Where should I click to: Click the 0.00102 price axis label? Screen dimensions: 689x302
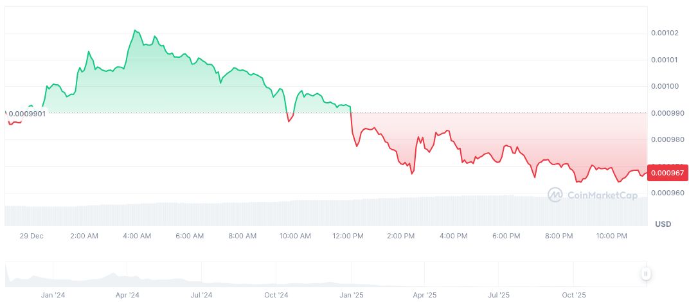664,33
